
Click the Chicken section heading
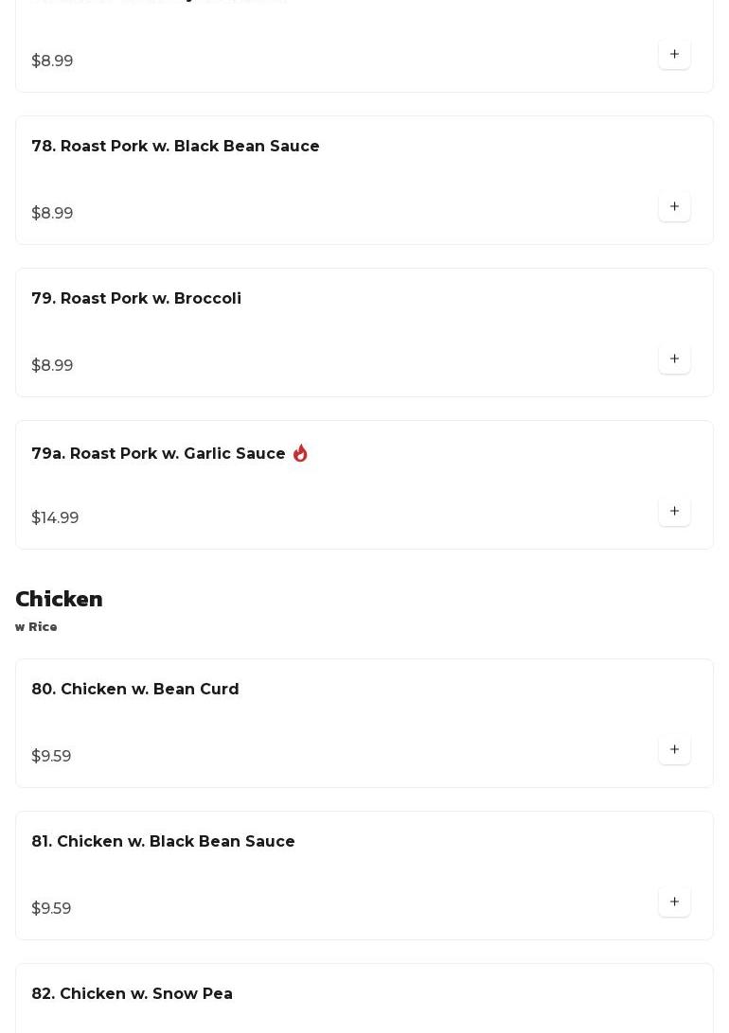click(59, 599)
